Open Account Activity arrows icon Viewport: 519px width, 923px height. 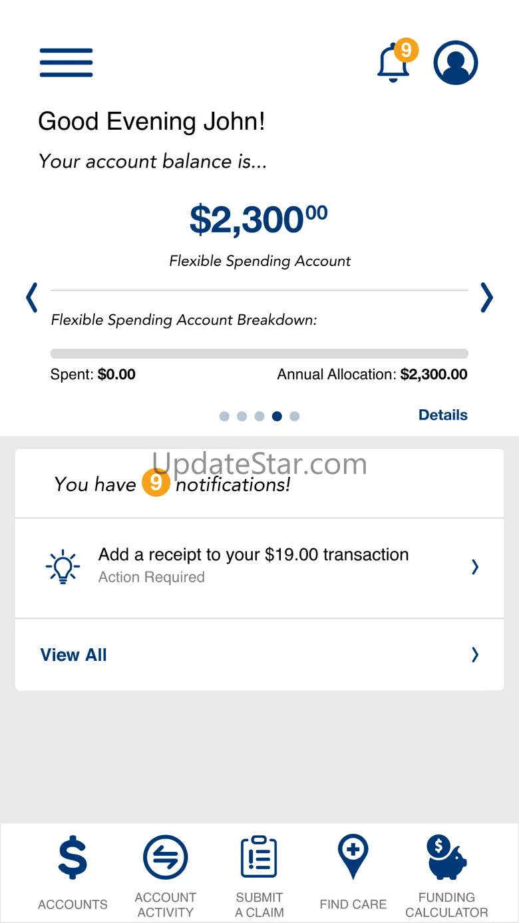pos(166,858)
